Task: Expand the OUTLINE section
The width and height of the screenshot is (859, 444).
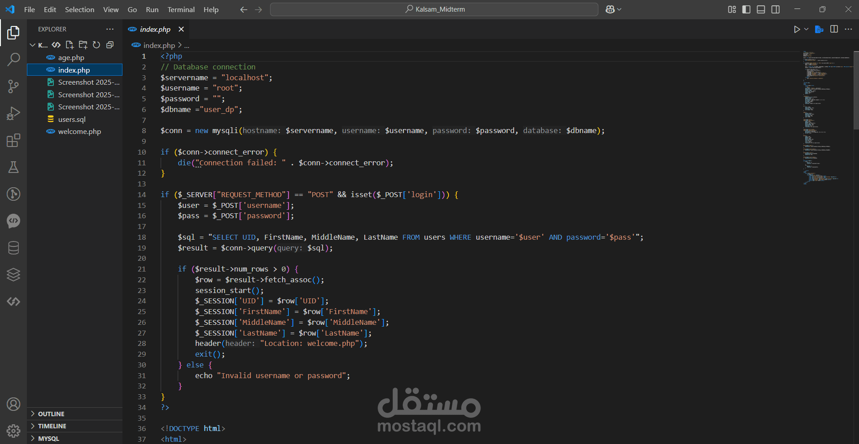Action: point(74,414)
